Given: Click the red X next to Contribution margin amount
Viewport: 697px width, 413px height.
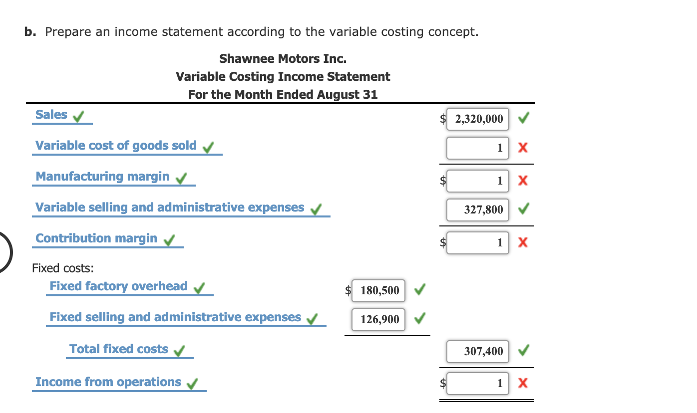Looking at the screenshot, I should tap(523, 242).
